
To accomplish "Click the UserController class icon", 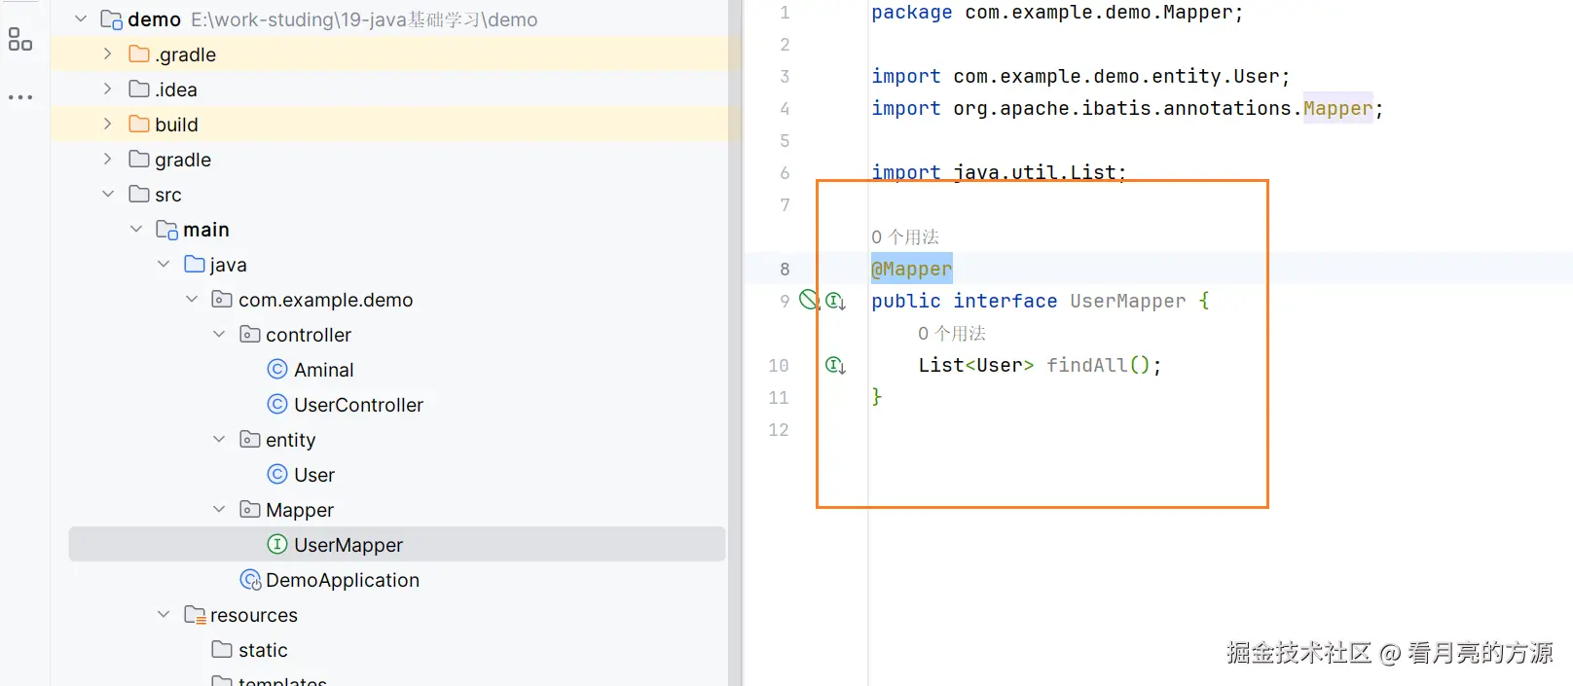I will coord(277,405).
